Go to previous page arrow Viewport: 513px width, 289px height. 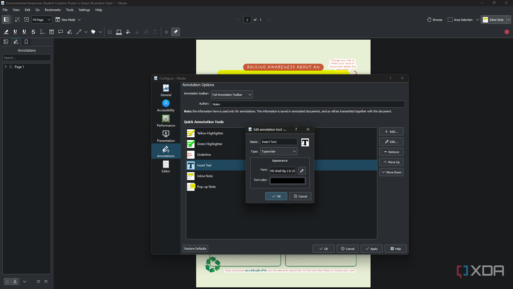coord(238,20)
